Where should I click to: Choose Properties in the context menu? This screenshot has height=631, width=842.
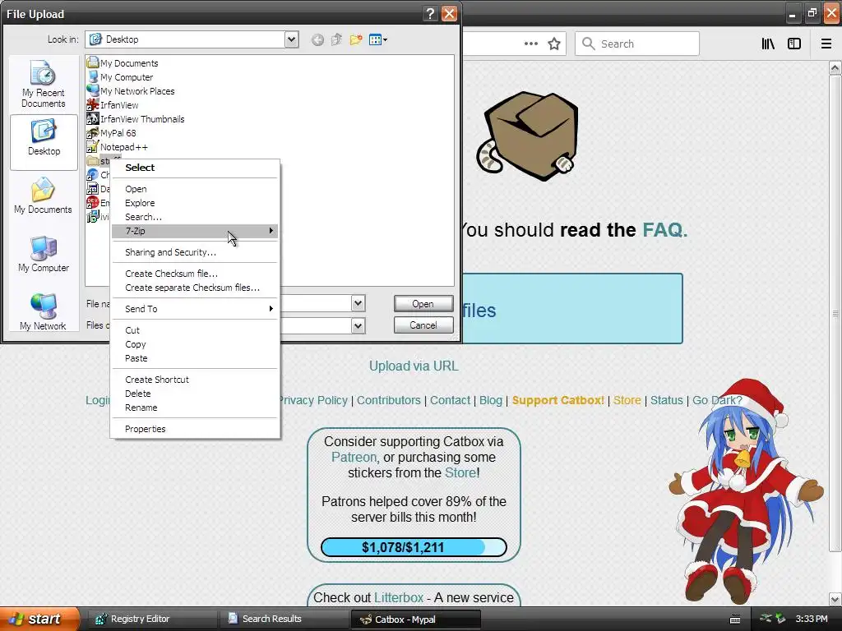point(195,429)
